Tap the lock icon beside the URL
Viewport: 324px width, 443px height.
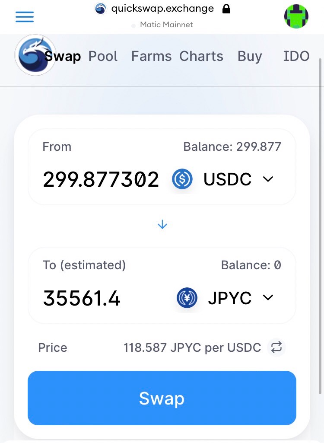pos(226,9)
